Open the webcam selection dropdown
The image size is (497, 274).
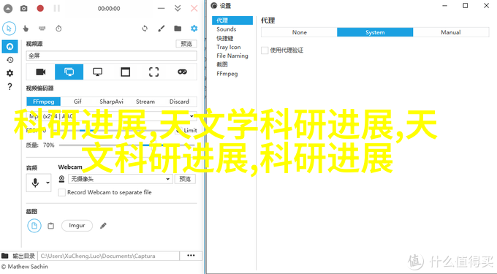121,179
